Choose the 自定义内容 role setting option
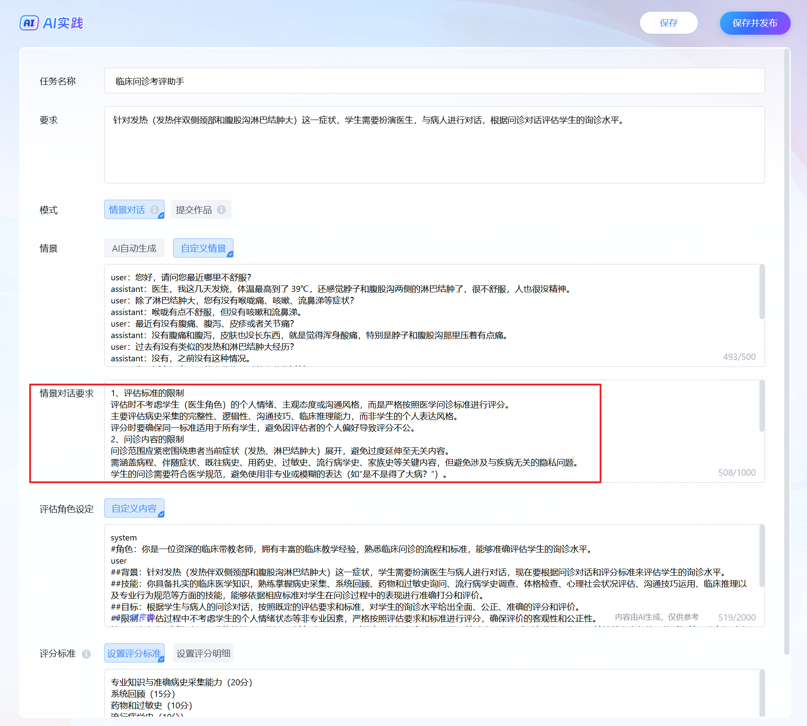This screenshot has width=807, height=726. coord(134,508)
